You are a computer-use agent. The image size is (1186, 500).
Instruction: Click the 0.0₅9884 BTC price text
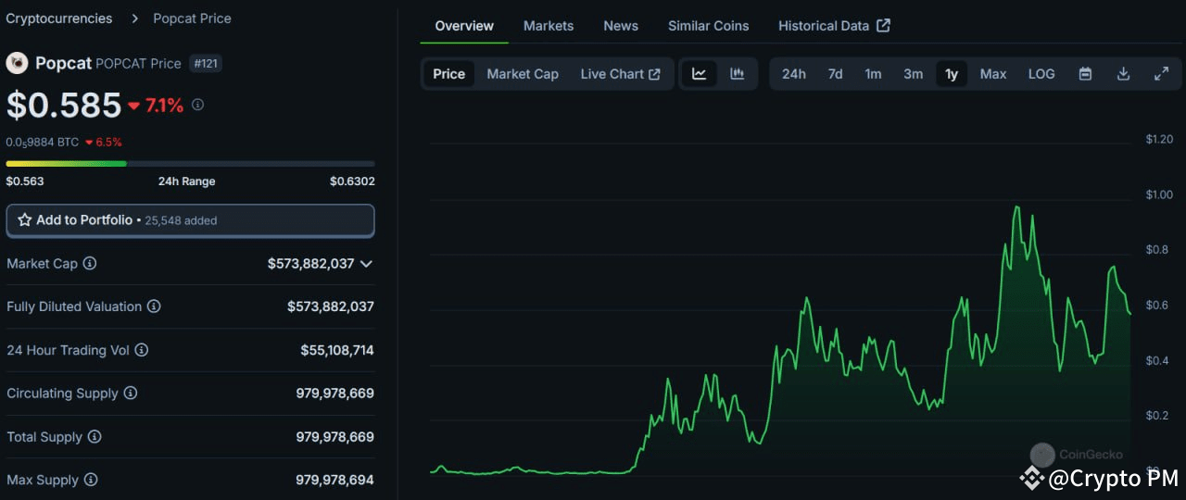pos(43,143)
